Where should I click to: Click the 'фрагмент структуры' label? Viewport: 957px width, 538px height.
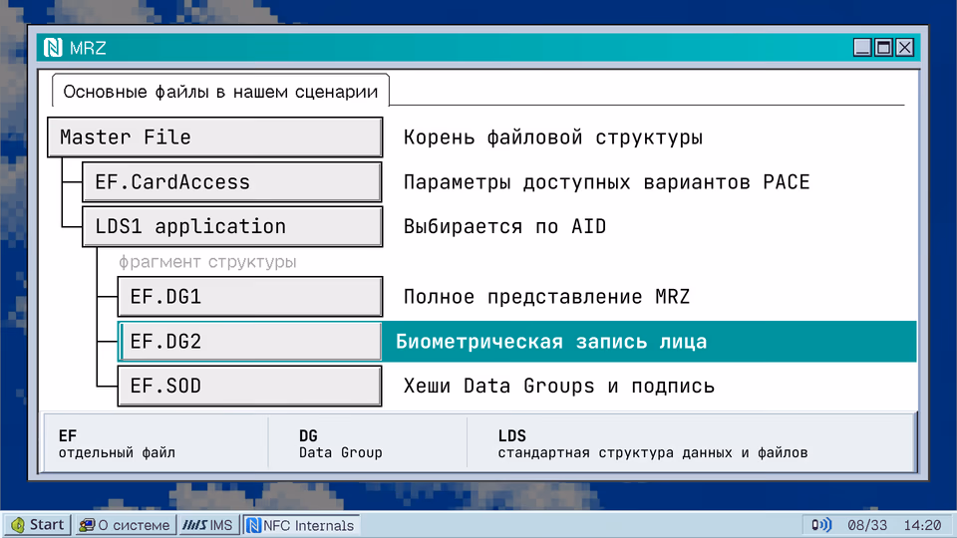[x=207, y=262]
